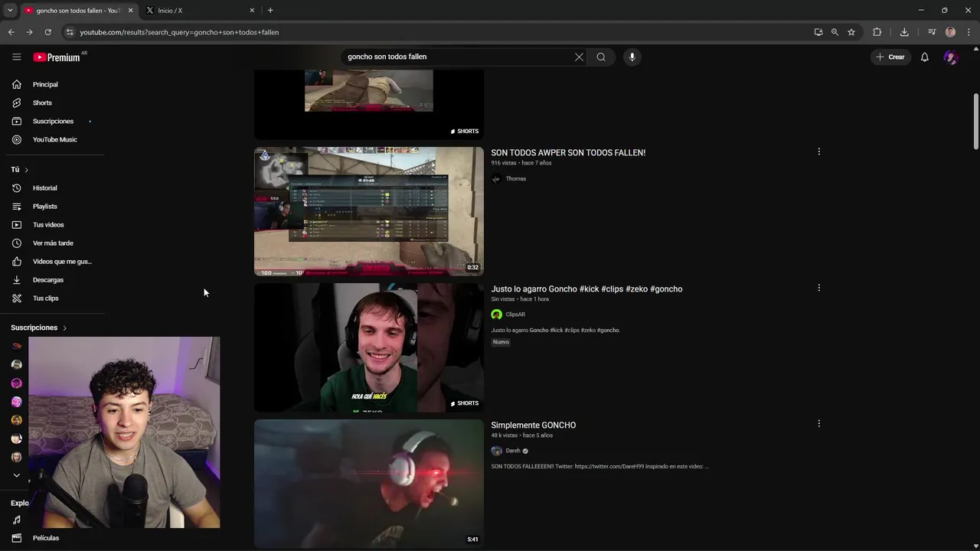Open the account avatar menu
Image resolution: width=980 pixels, height=551 pixels.
tap(950, 57)
